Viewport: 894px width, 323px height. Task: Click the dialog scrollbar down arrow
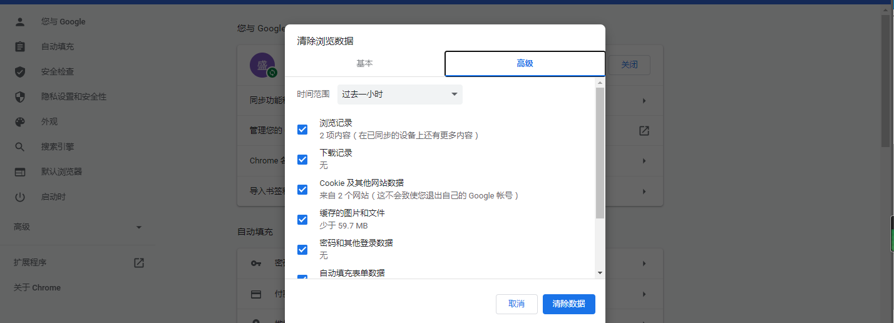click(600, 273)
